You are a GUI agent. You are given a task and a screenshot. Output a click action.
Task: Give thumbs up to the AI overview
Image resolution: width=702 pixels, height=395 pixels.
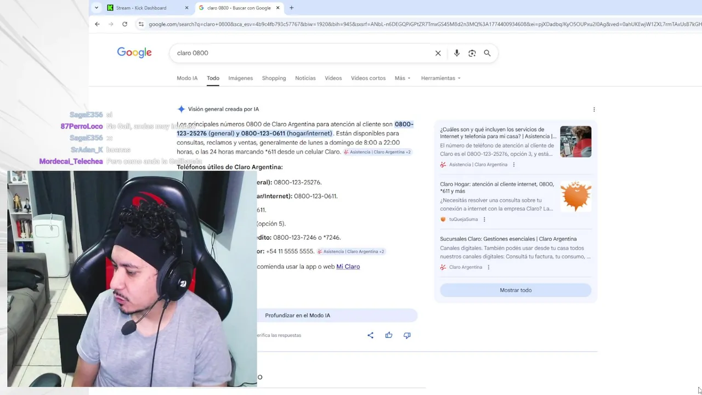[389, 335]
